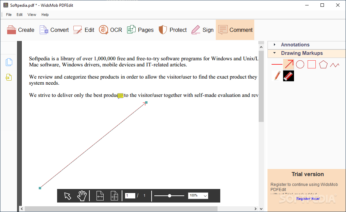Select the rectangle markup tool
Screen dimensions: 346x212
[x=312, y=64]
